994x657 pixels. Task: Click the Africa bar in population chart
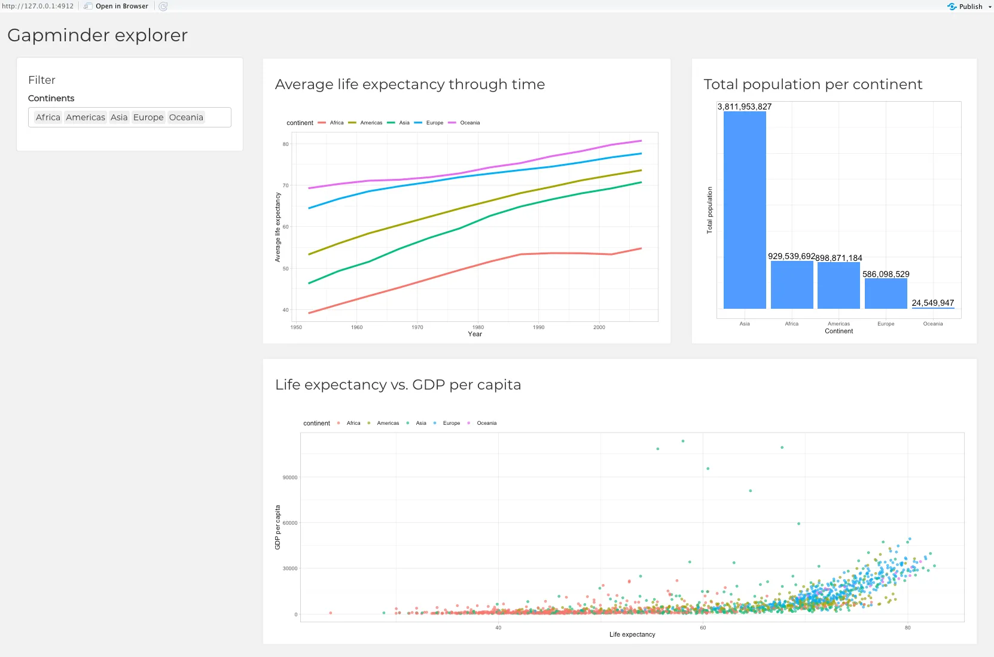(792, 285)
